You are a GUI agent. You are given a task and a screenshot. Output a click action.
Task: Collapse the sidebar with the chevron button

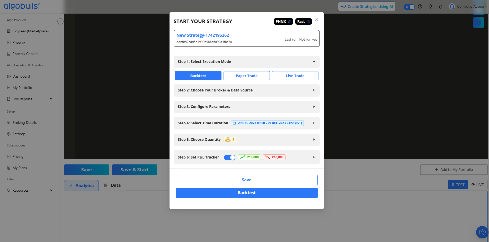click(x=60, y=21)
